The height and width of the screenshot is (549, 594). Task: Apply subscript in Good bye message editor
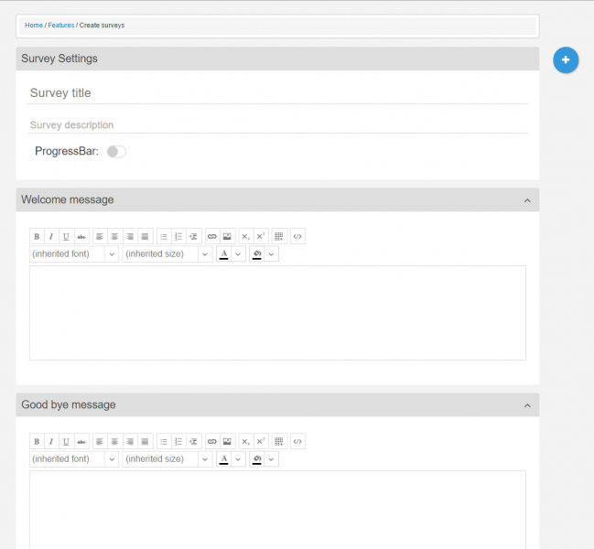click(x=246, y=441)
